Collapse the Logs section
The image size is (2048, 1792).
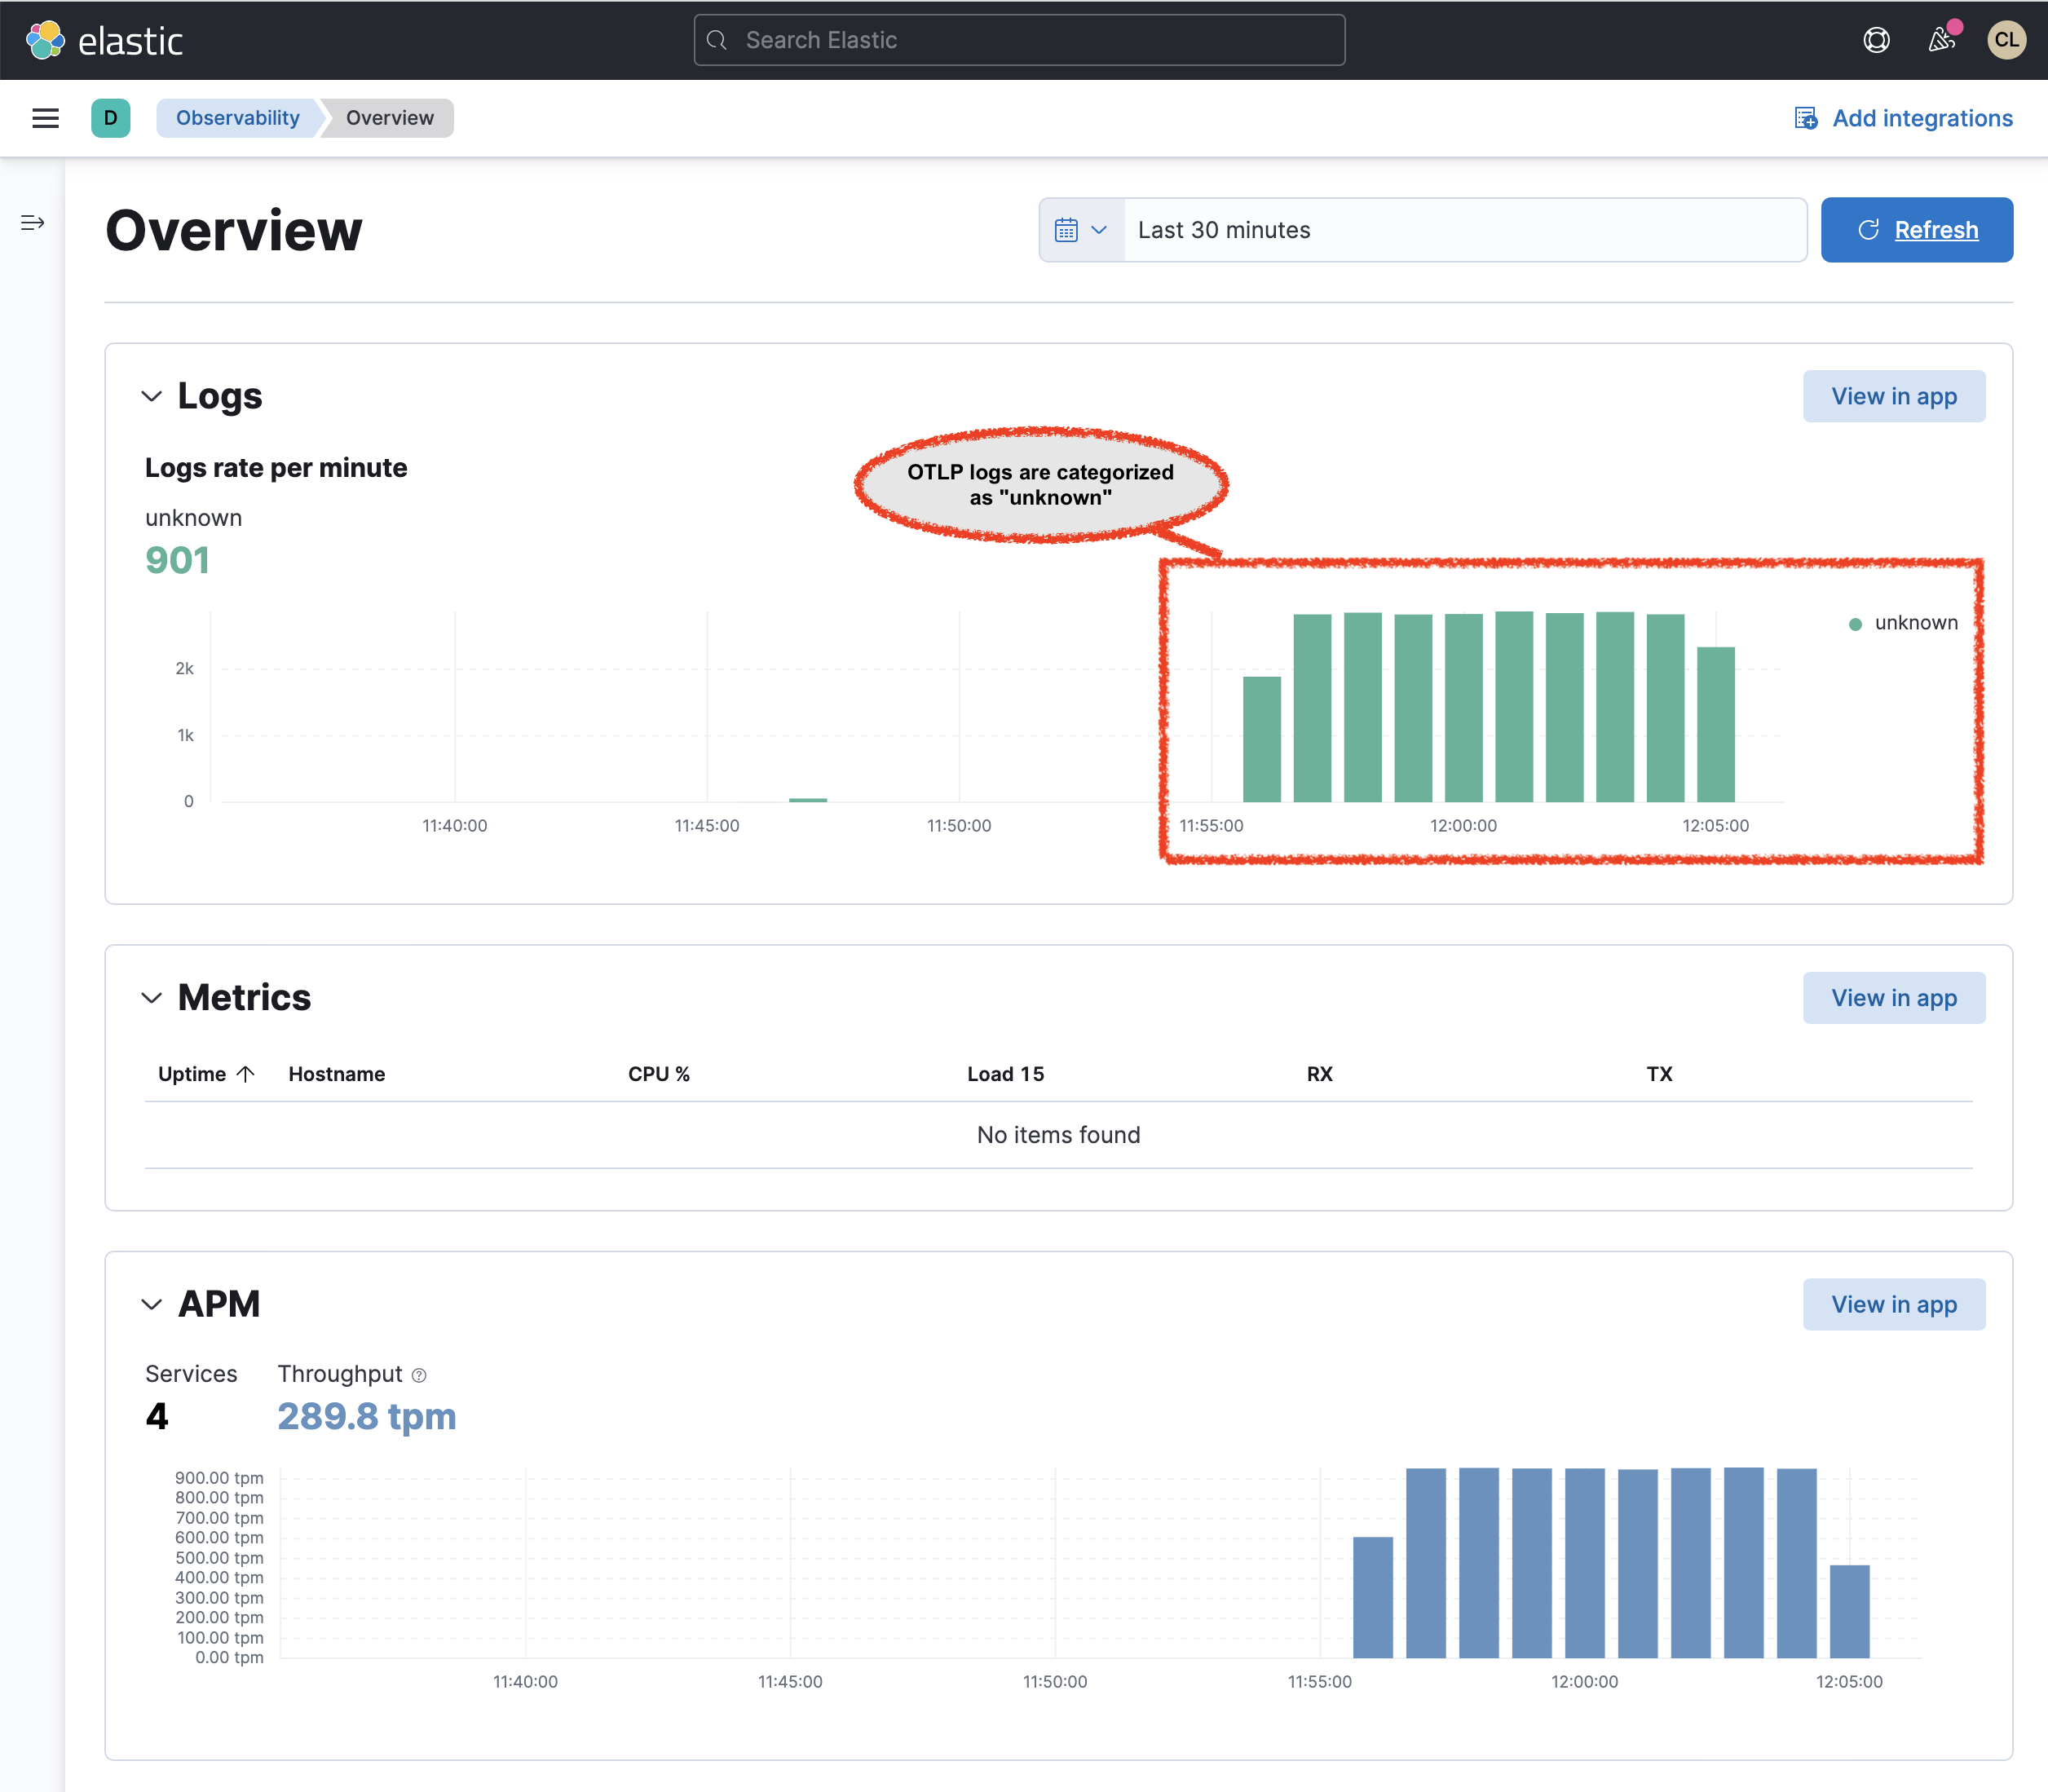pyautogui.click(x=151, y=396)
